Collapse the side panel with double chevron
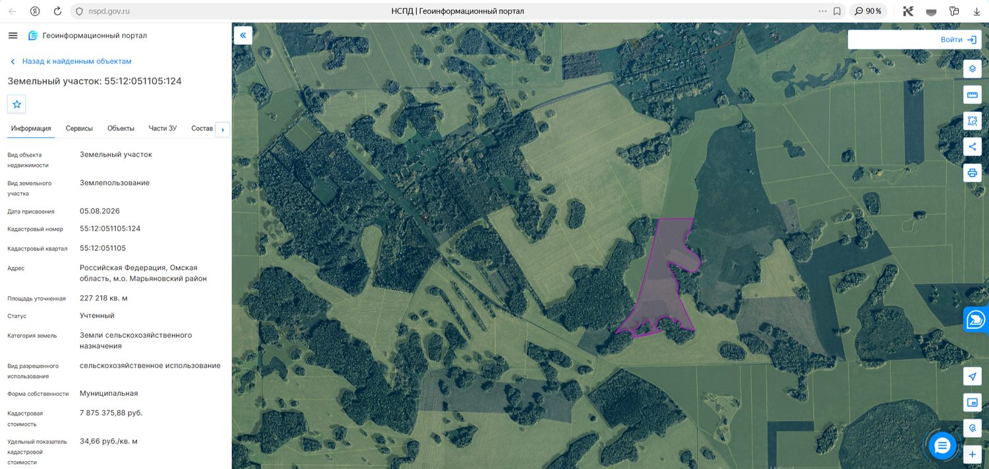This screenshot has height=469, width=989. coord(243,36)
